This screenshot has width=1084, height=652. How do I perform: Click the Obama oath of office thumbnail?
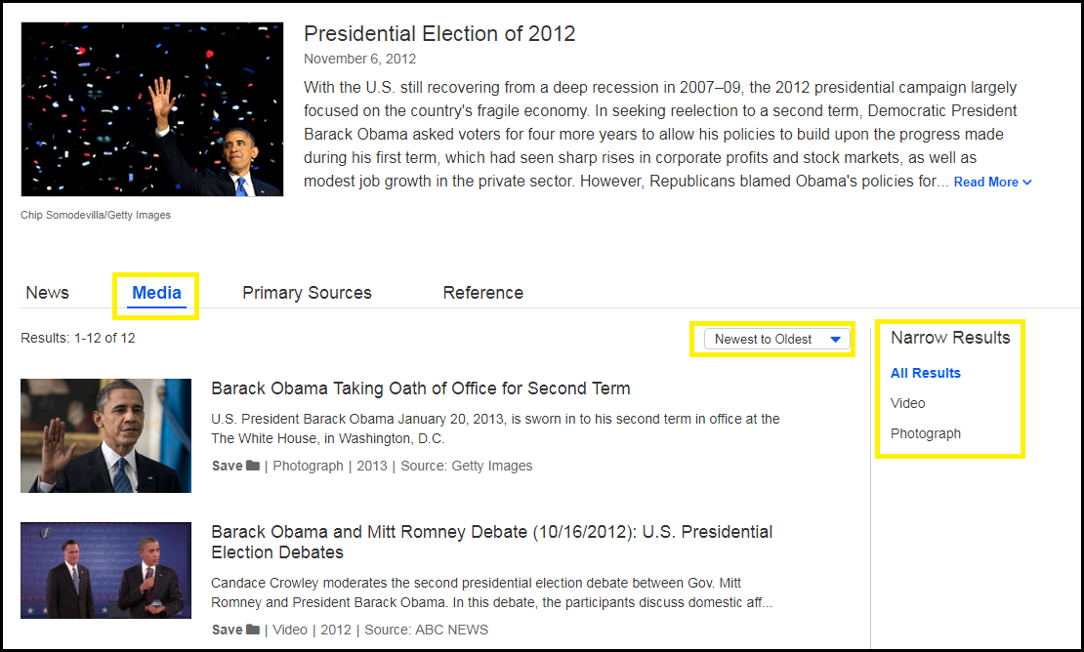[105, 435]
